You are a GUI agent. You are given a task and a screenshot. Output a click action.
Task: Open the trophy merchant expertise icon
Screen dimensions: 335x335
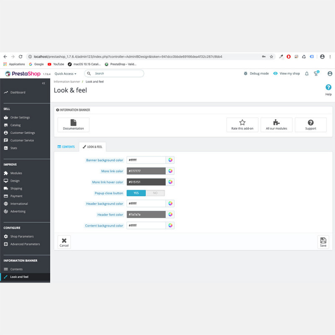coord(316,73)
